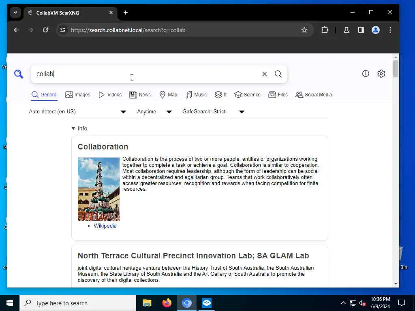Open Chrome Labs flask icon

point(347,30)
